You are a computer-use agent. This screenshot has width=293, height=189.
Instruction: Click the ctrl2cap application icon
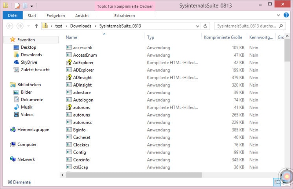click(69, 167)
